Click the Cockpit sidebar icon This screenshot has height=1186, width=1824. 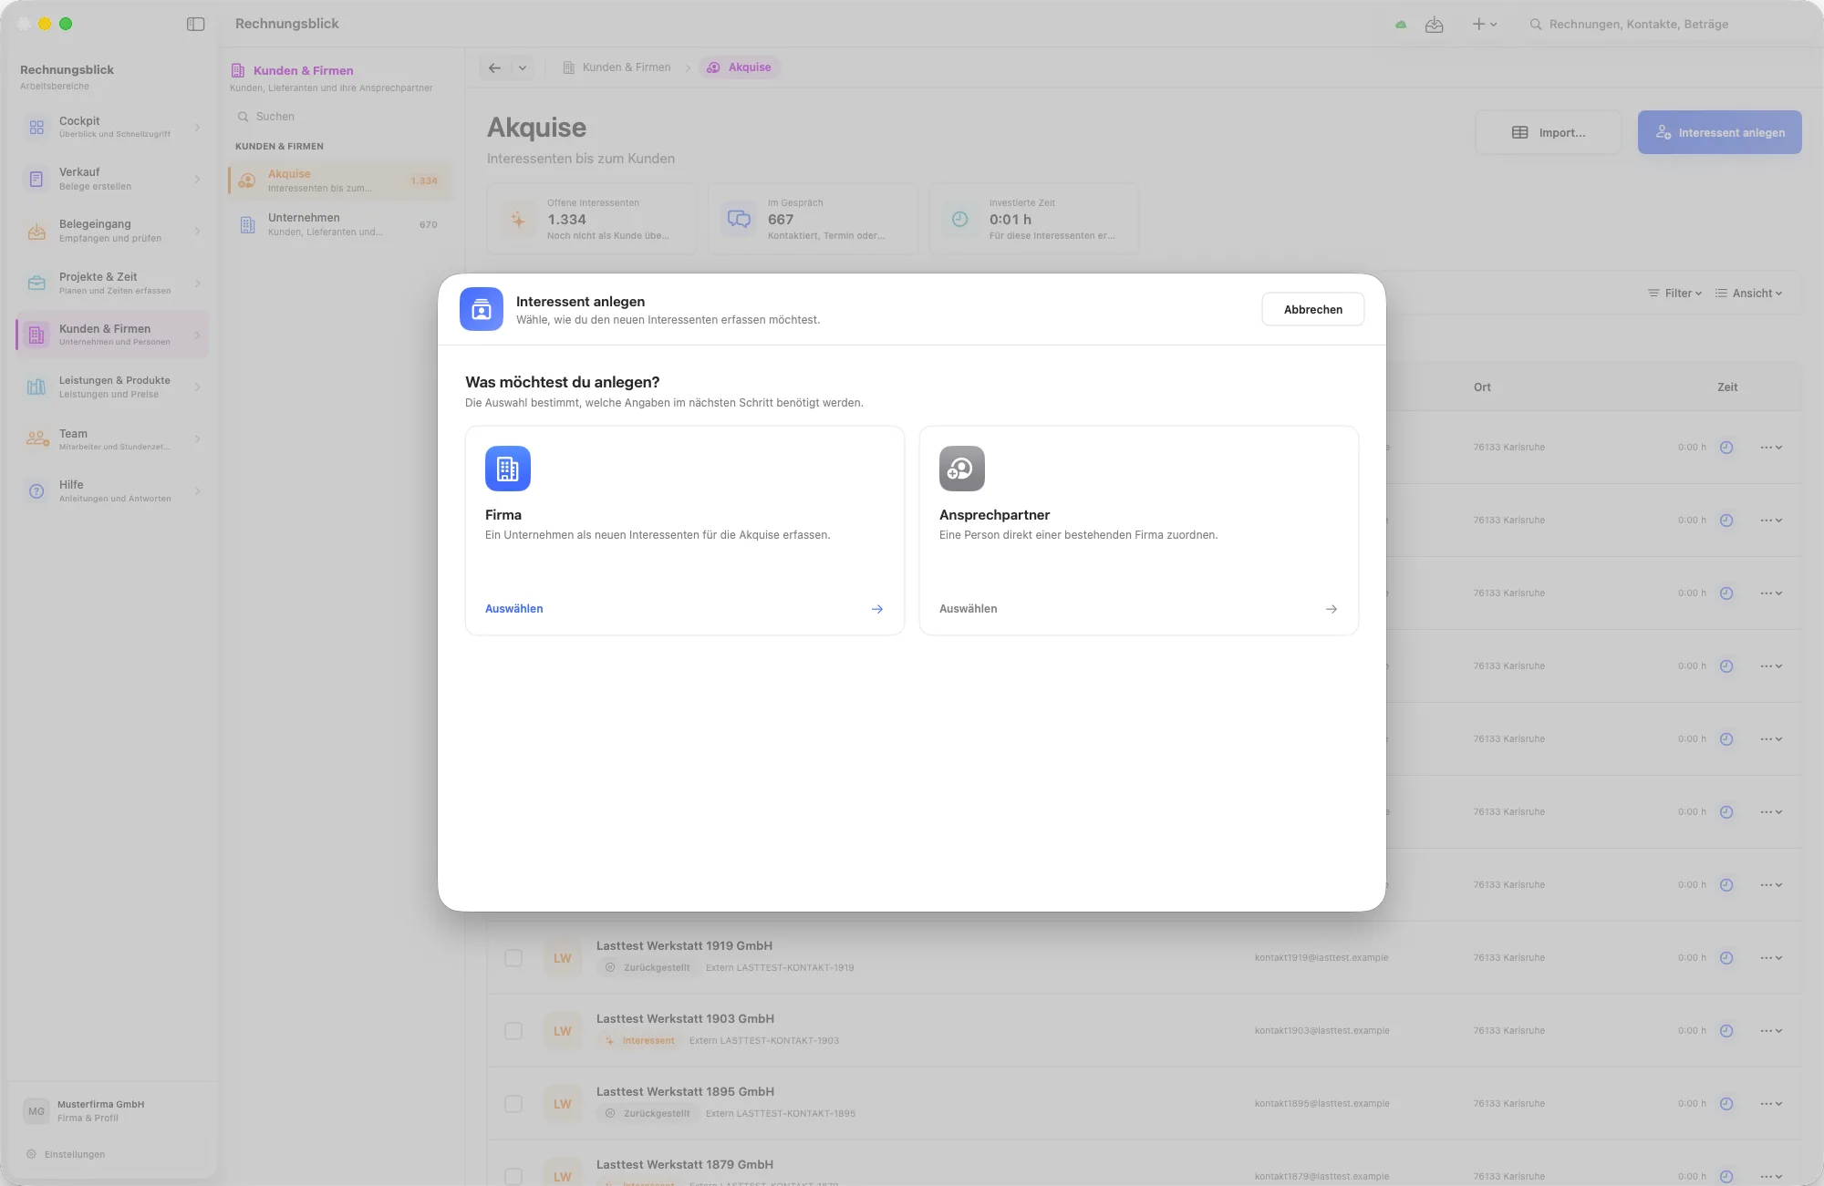[x=36, y=128]
